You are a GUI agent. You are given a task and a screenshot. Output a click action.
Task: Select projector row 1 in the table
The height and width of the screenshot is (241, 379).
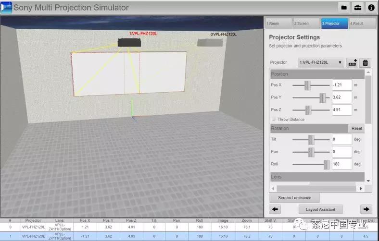(x=189, y=236)
